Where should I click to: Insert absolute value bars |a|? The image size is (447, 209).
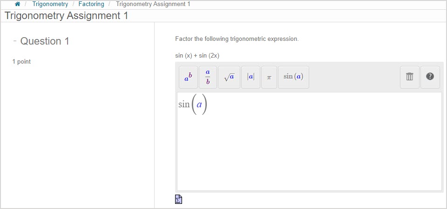click(x=251, y=77)
